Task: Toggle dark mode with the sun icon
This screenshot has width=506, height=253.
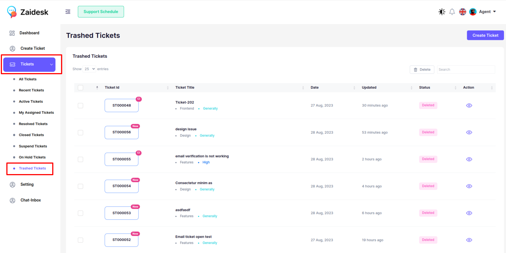Action: (442, 12)
